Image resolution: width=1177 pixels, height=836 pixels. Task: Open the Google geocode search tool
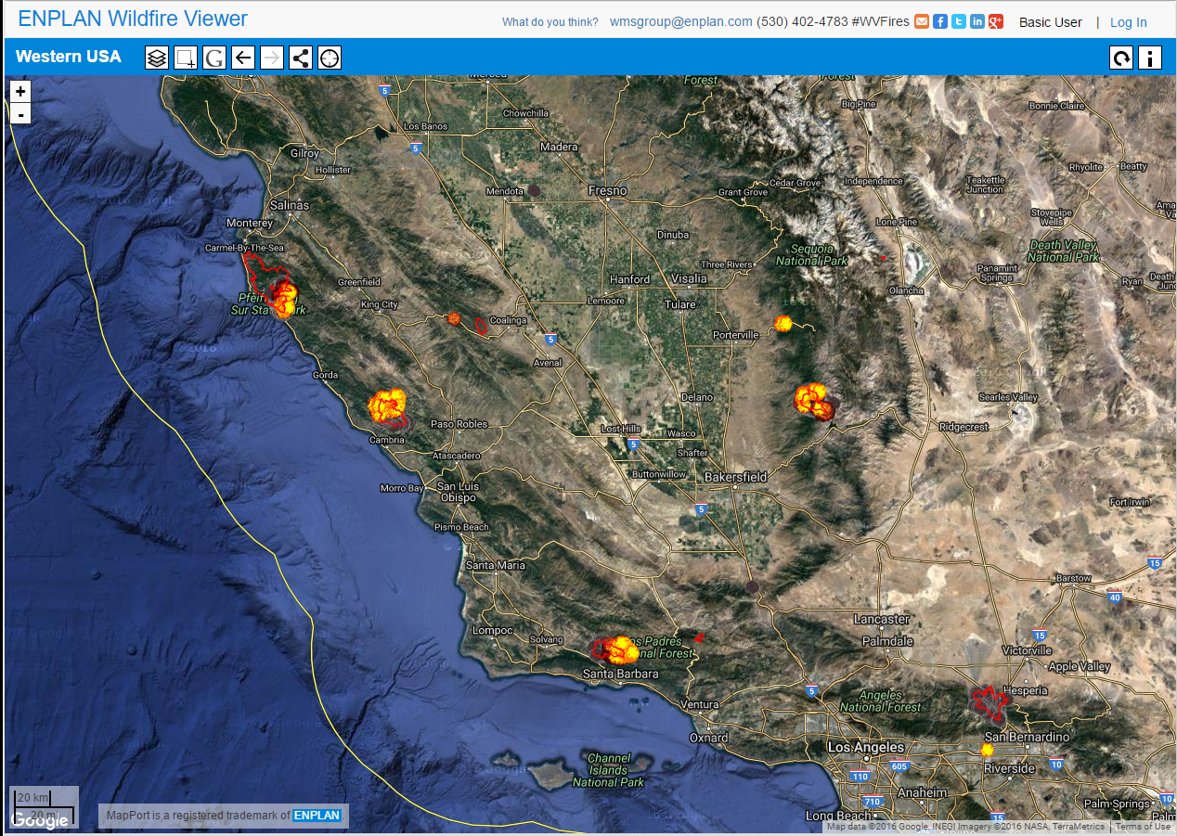pos(214,58)
